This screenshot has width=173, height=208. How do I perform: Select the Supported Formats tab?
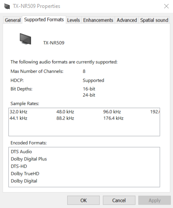(44, 20)
